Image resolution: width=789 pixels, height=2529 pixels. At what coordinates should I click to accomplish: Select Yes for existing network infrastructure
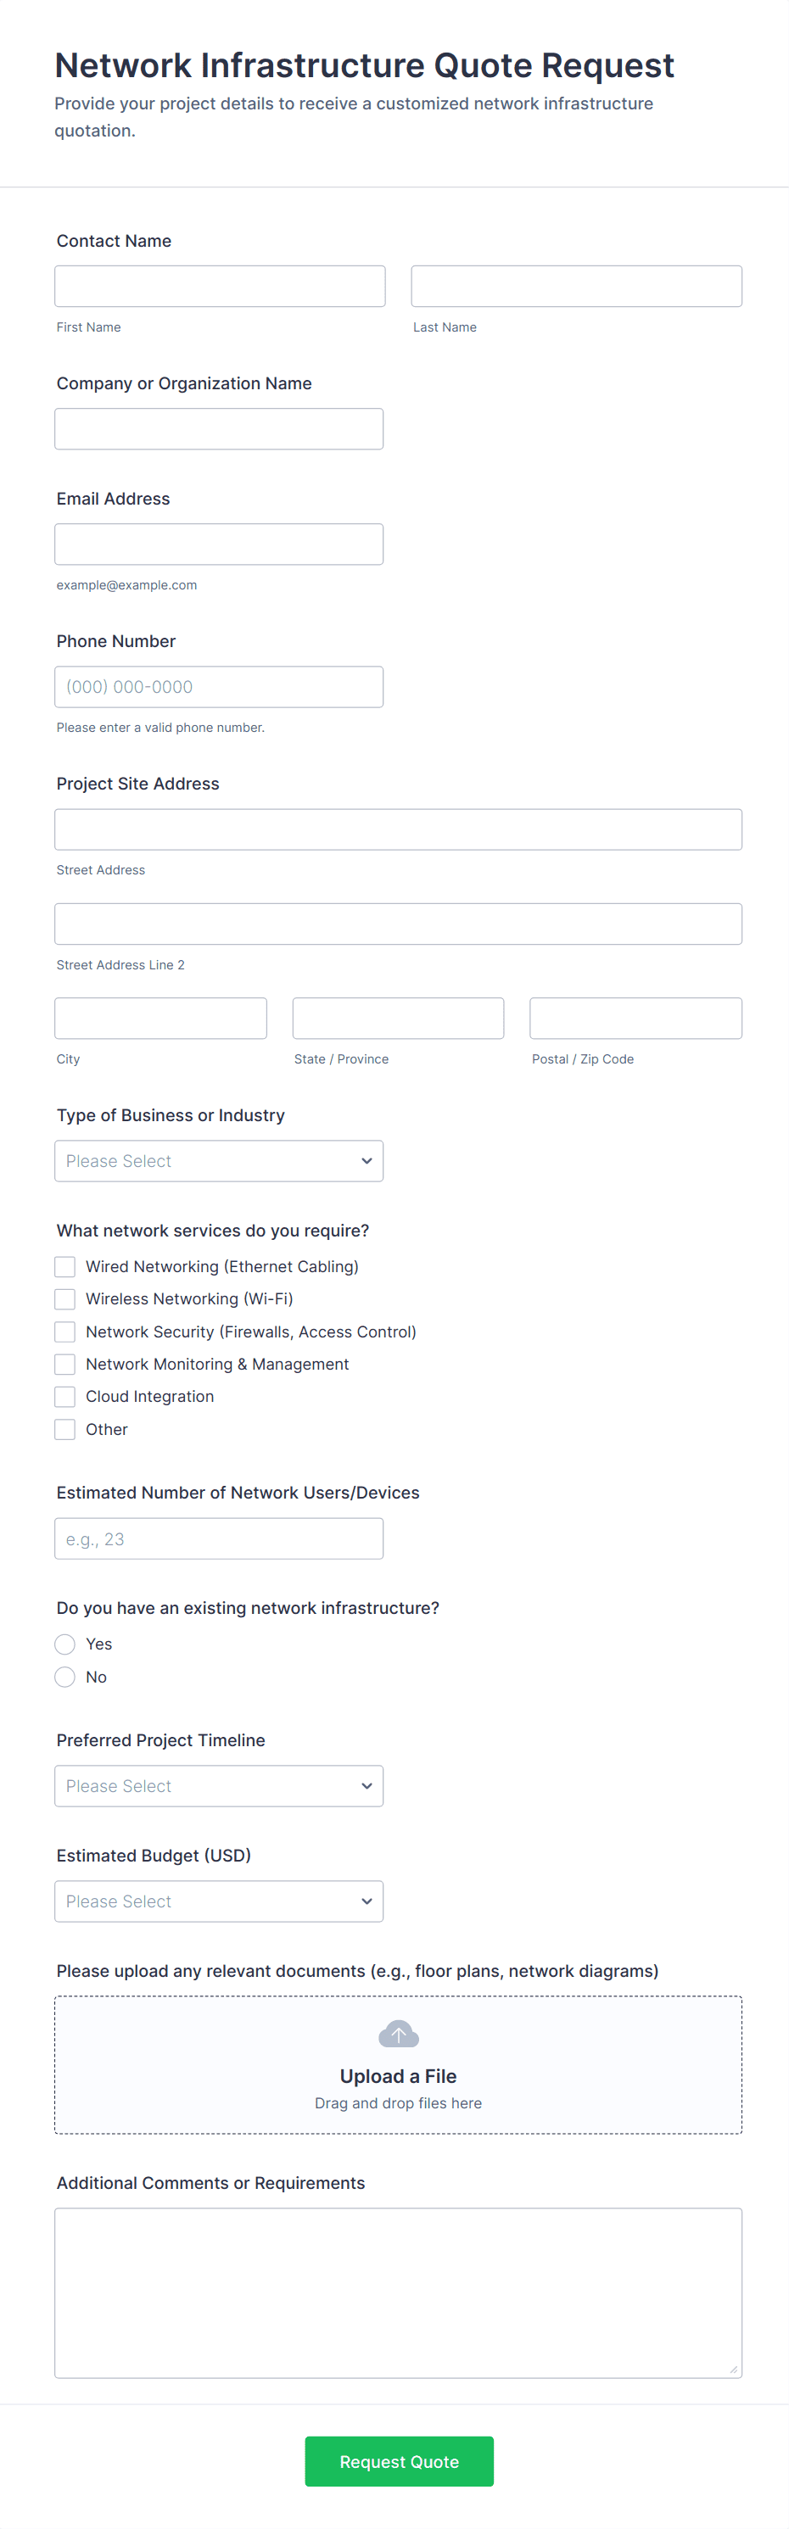point(64,1644)
